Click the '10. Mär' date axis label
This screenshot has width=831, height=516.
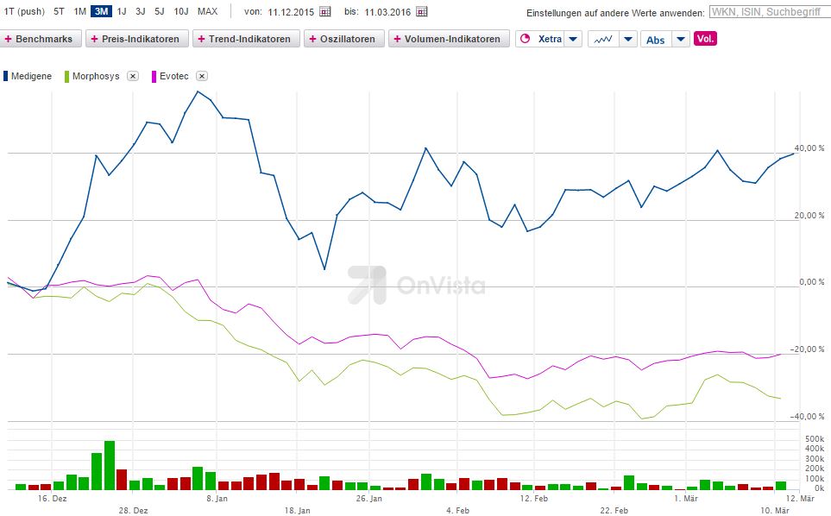pos(775,510)
